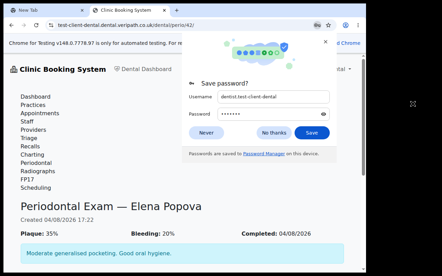This screenshot has width=442, height=276.
Task: Click the Save password button
Action: (312, 133)
